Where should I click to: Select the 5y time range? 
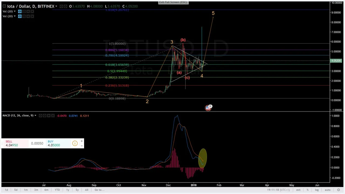pos(77,190)
